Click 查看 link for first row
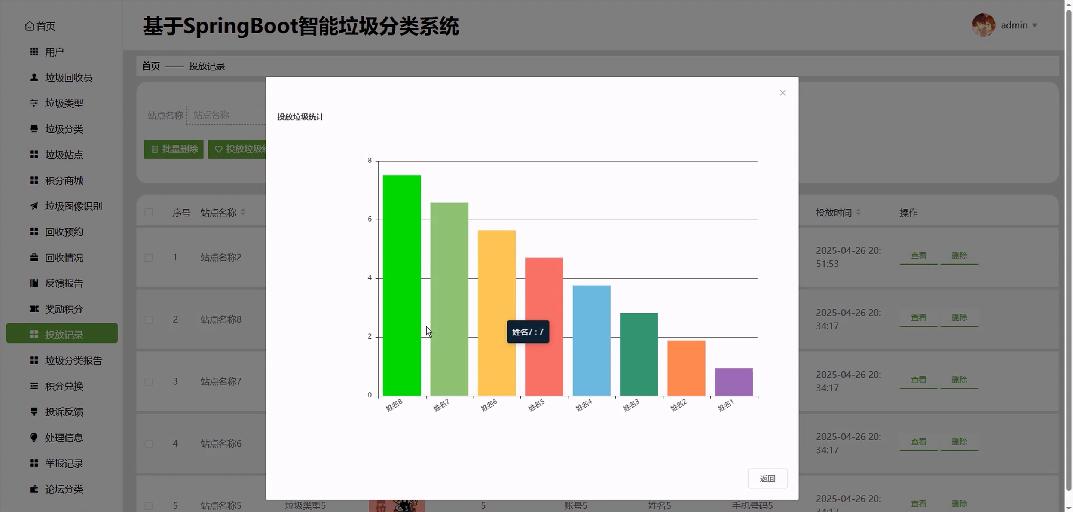Screen dimensions: 1073x512 click(x=918, y=255)
